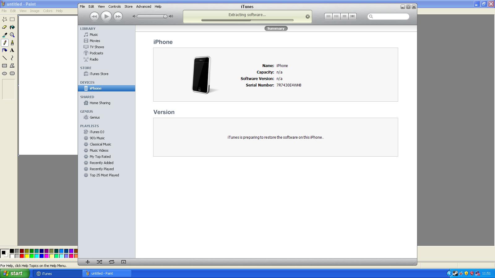This screenshot has height=278, width=495.
Task: Click the low volume speaker icon
Action: (134, 16)
